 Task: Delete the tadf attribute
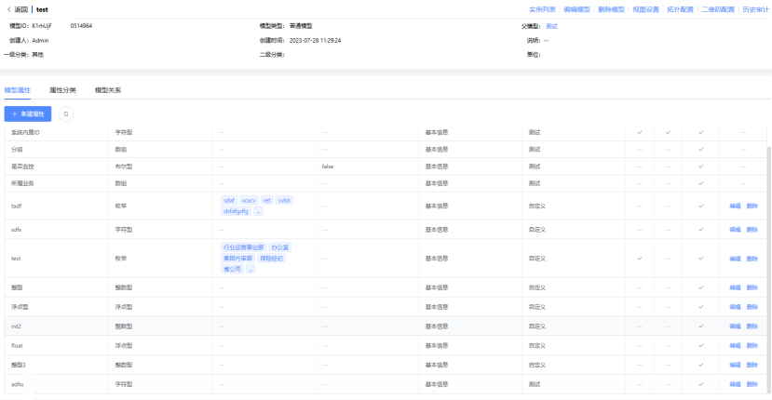752,206
